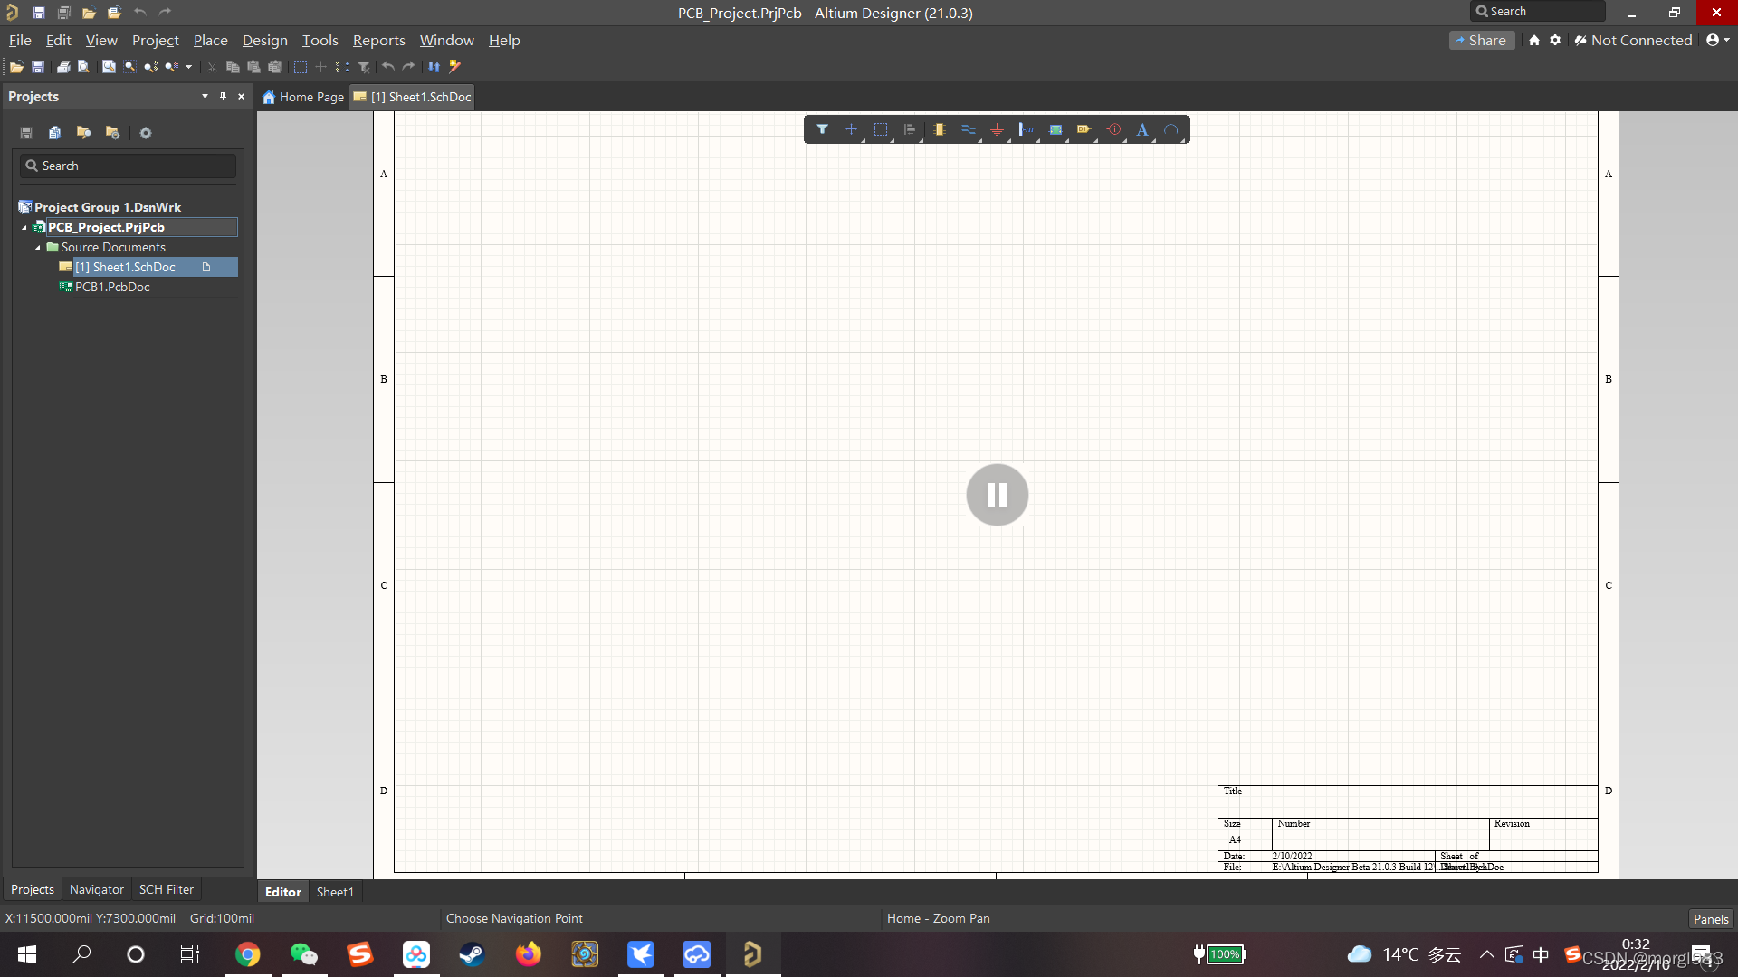
Task: Click the Share button
Action: (1481, 40)
